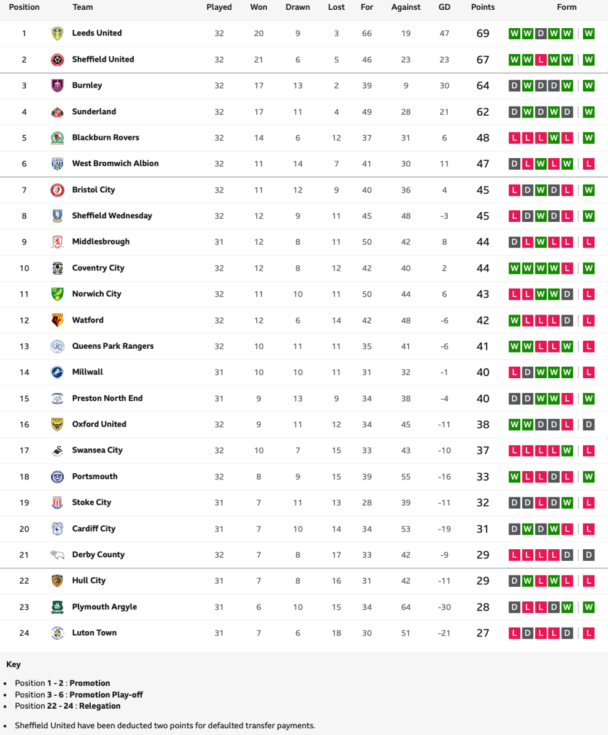Screen dimensions: 608x735
Task: Open the West Bromwich Albion link
Action: coord(115,164)
